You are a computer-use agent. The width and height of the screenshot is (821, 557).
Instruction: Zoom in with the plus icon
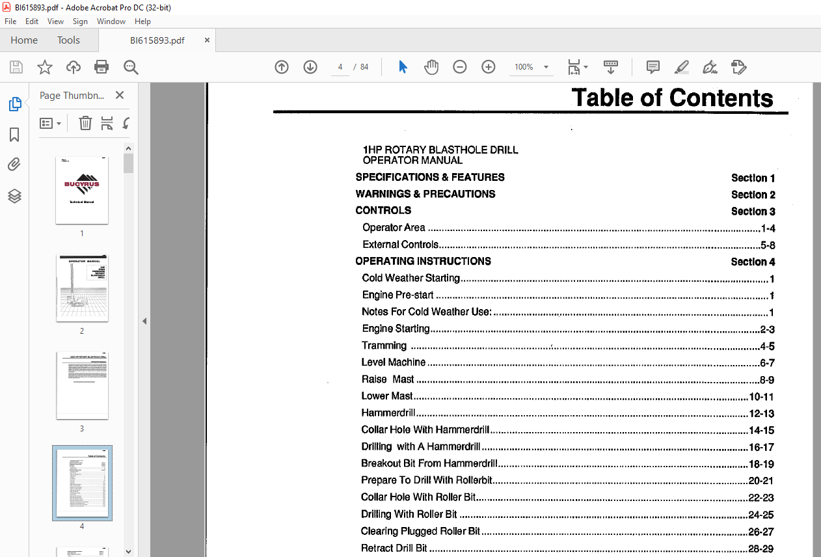pos(489,67)
